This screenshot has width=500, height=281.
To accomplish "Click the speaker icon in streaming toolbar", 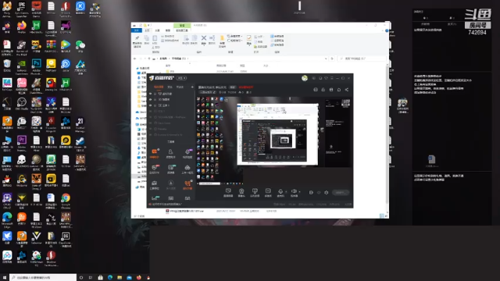I will pos(294,190).
